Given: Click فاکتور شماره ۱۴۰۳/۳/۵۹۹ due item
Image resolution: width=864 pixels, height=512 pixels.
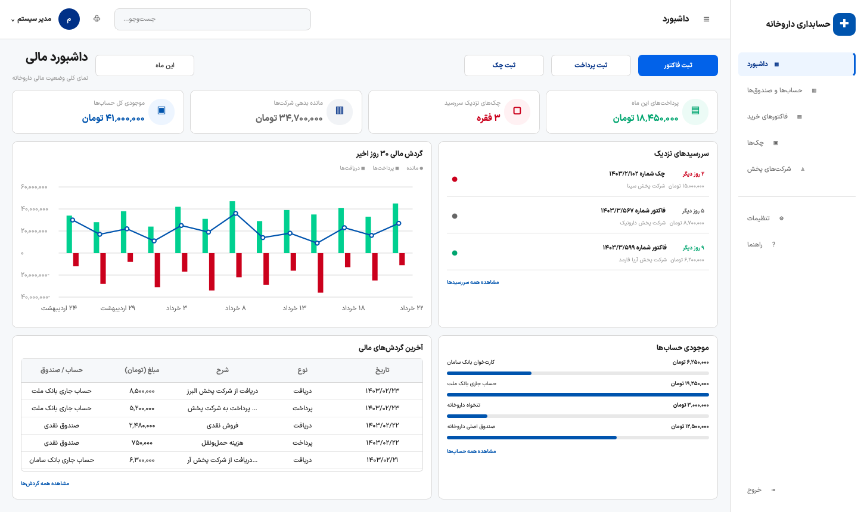Looking at the screenshot, I should [578, 253].
